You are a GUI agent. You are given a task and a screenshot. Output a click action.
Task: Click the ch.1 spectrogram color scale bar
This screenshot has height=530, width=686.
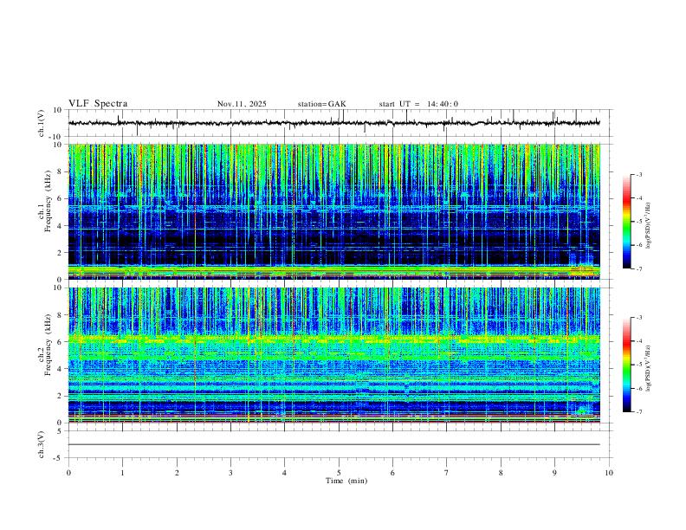[x=627, y=222]
